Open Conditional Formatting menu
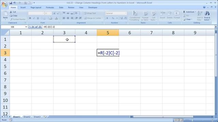The width and height of the screenshot is (218, 122). click(x=135, y=16)
